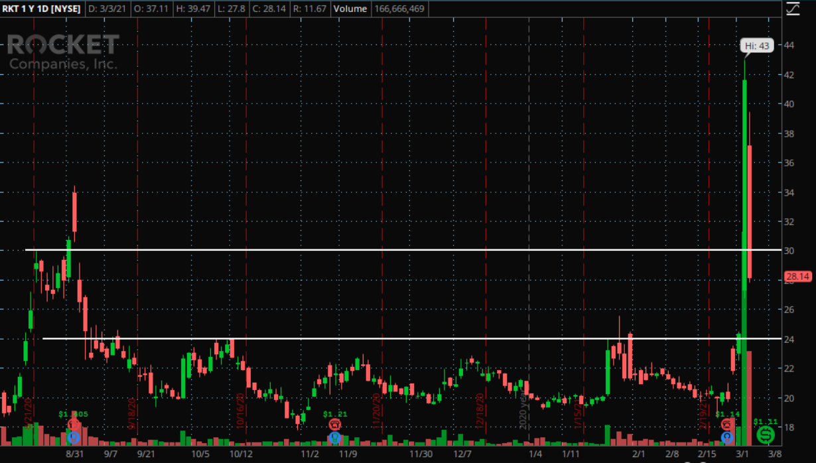Click the 10/12 date on the time axis
The width and height of the screenshot is (816, 463).
coord(241,454)
